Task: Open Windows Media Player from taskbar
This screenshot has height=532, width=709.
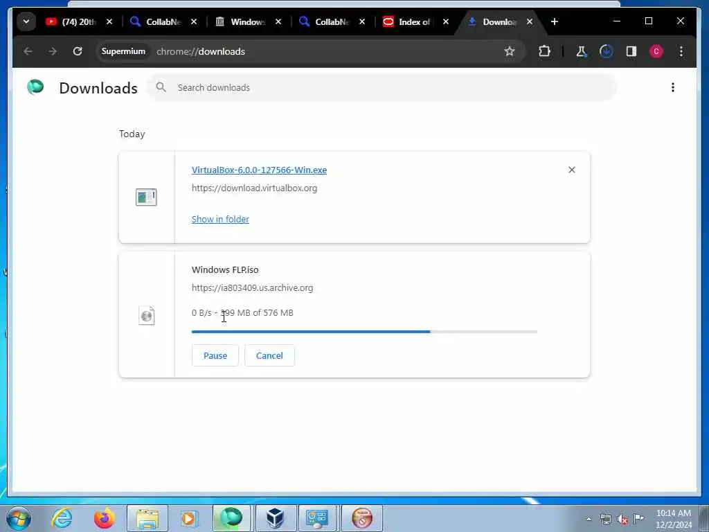Action: 188,518
